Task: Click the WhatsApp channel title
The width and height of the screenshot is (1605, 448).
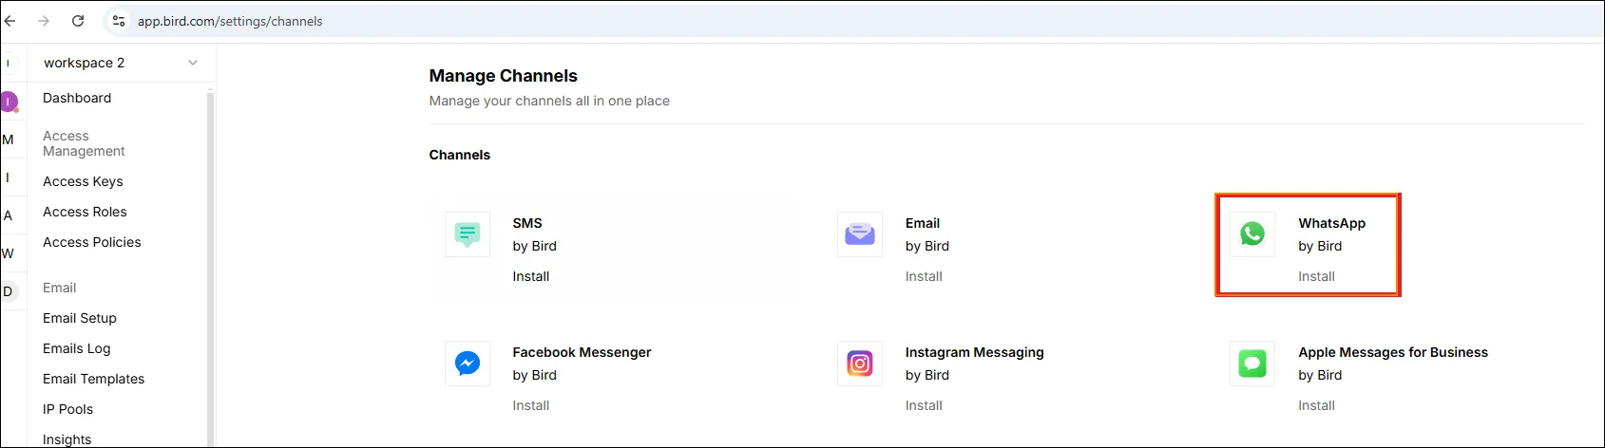Action: point(1332,223)
